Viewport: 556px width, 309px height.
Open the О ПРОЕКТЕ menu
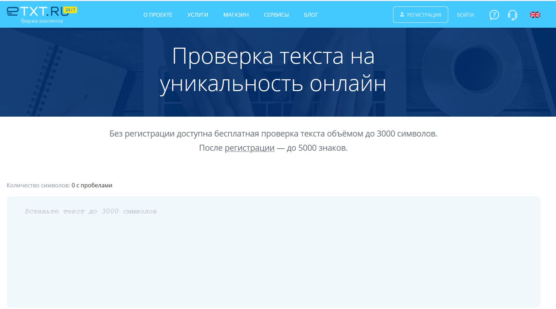pos(158,15)
